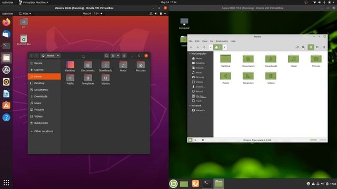Open the Rubbish Bin desktop icon in Ubuntu

[24, 40]
